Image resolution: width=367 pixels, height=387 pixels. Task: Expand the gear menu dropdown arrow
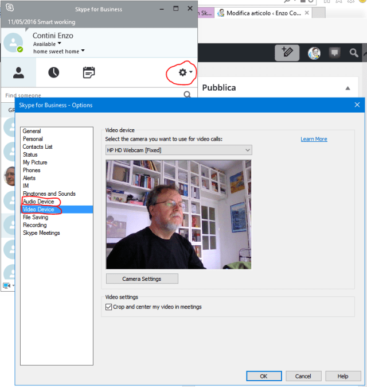(x=191, y=72)
